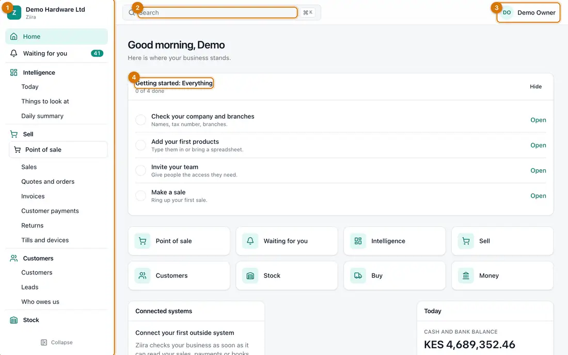Hide the Getting started panel

pyautogui.click(x=536, y=87)
